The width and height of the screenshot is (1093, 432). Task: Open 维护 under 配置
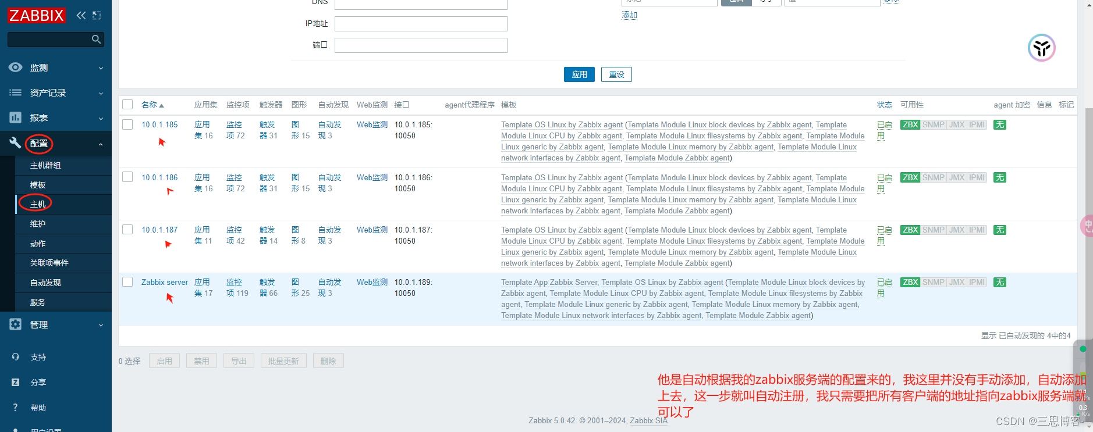tap(38, 224)
